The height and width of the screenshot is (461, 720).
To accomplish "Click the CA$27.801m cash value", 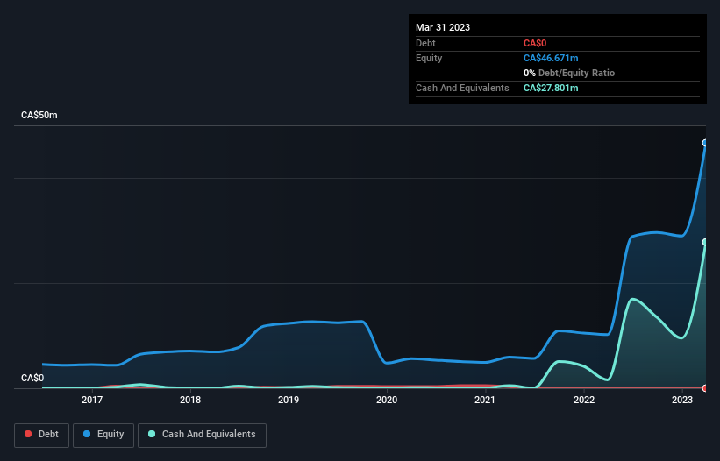I will pyautogui.click(x=551, y=88).
